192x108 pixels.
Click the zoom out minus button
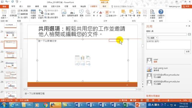(163, 100)
